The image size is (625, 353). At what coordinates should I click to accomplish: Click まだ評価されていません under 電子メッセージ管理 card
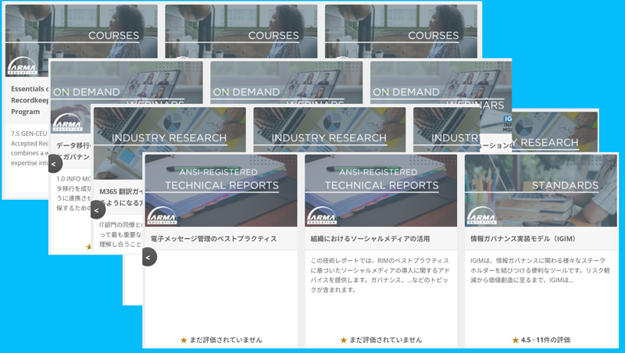click(x=221, y=340)
